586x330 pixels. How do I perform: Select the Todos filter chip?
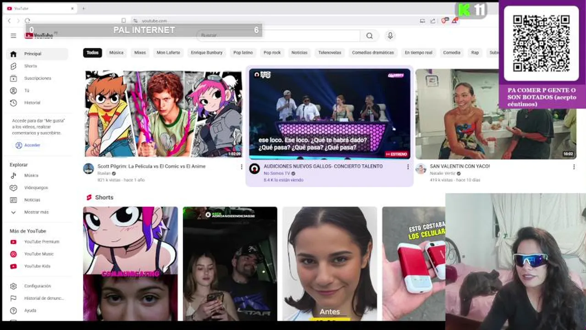(x=93, y=53)
